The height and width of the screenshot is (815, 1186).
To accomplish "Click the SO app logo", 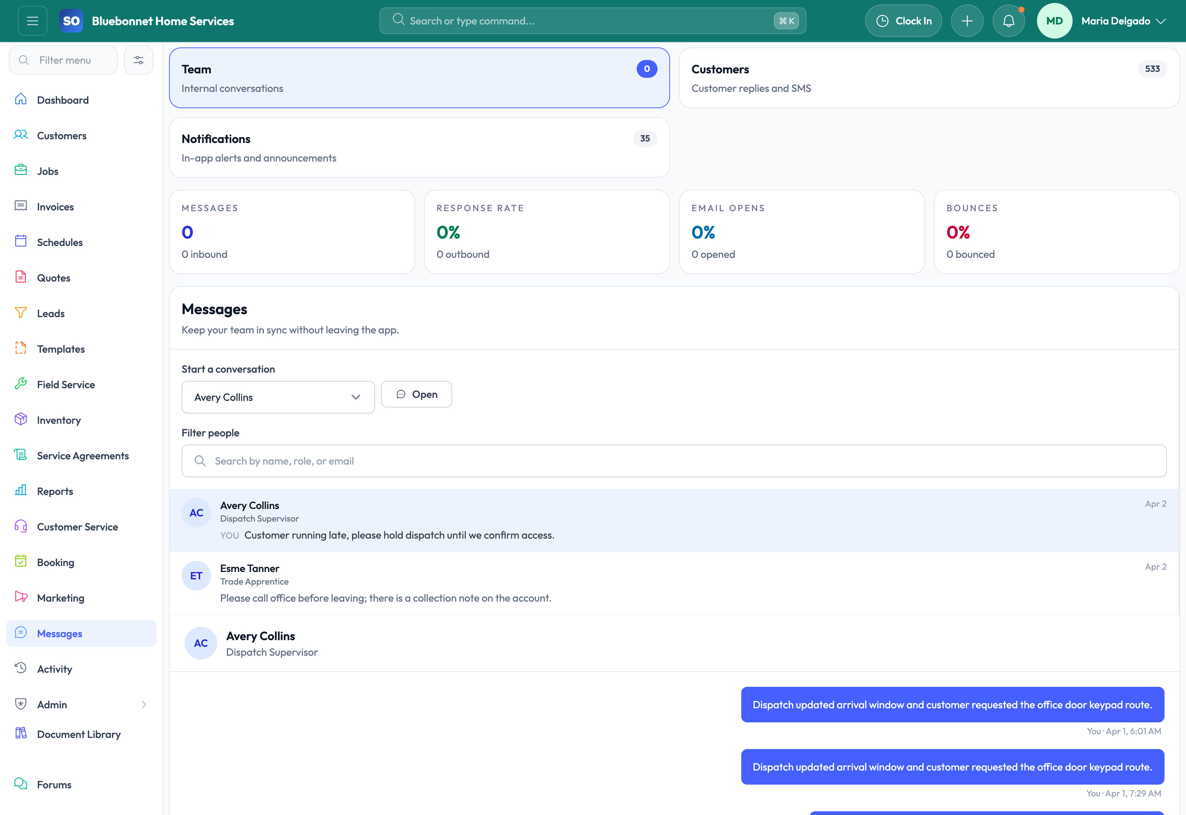I will click(71, 21).
